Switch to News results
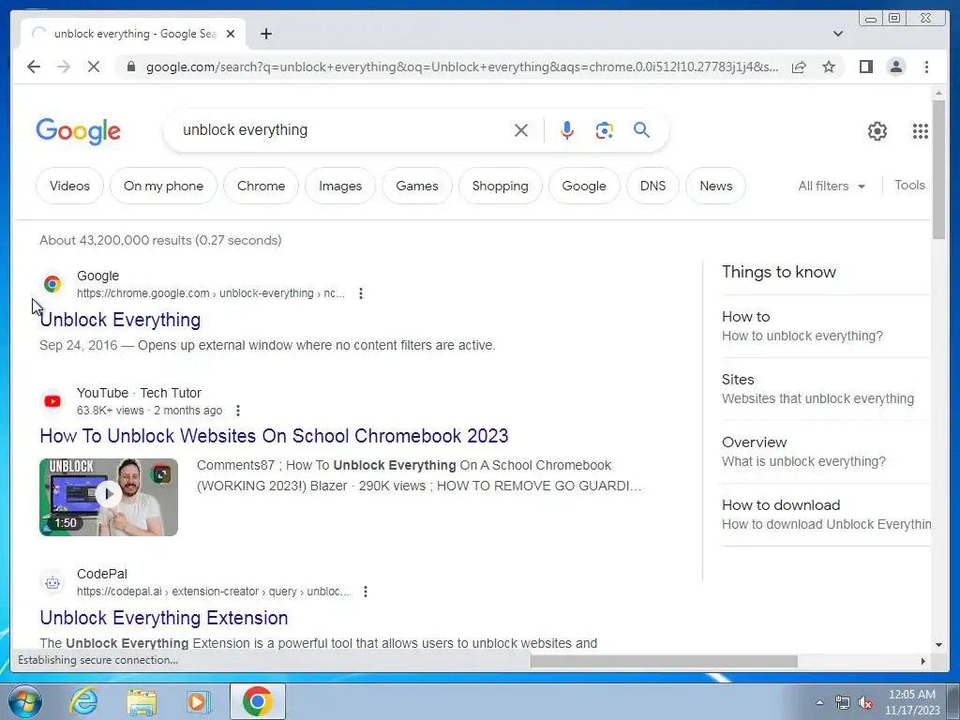Image resolution: width=960 pixels, height=720 pixels. pyautogui.click(x=715, y=186)
